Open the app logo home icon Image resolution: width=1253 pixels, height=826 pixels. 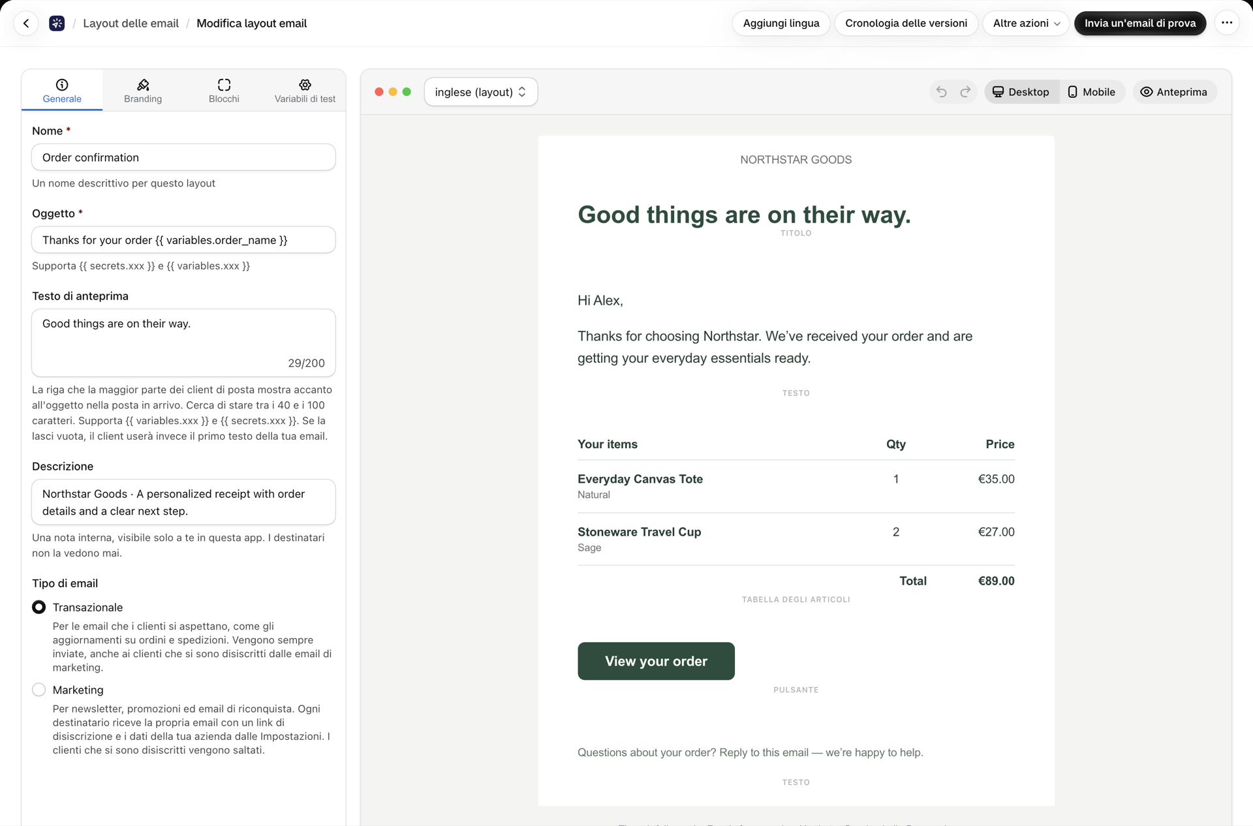pyautogui.click(x=57, y=23)
